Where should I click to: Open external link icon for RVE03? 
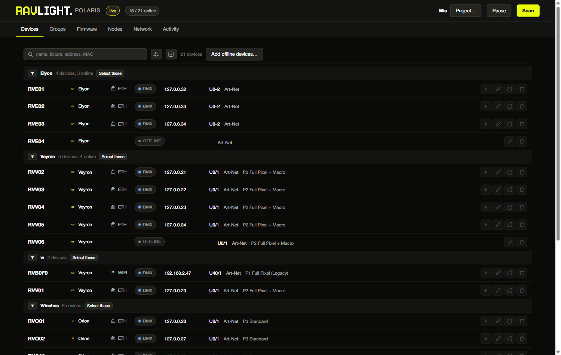click(510, 124)
